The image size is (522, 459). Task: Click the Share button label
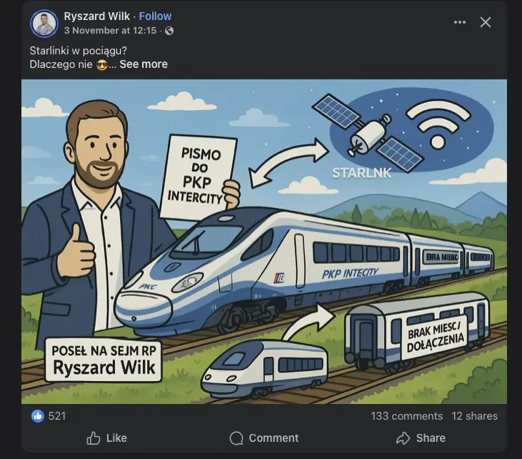[431, 438]
